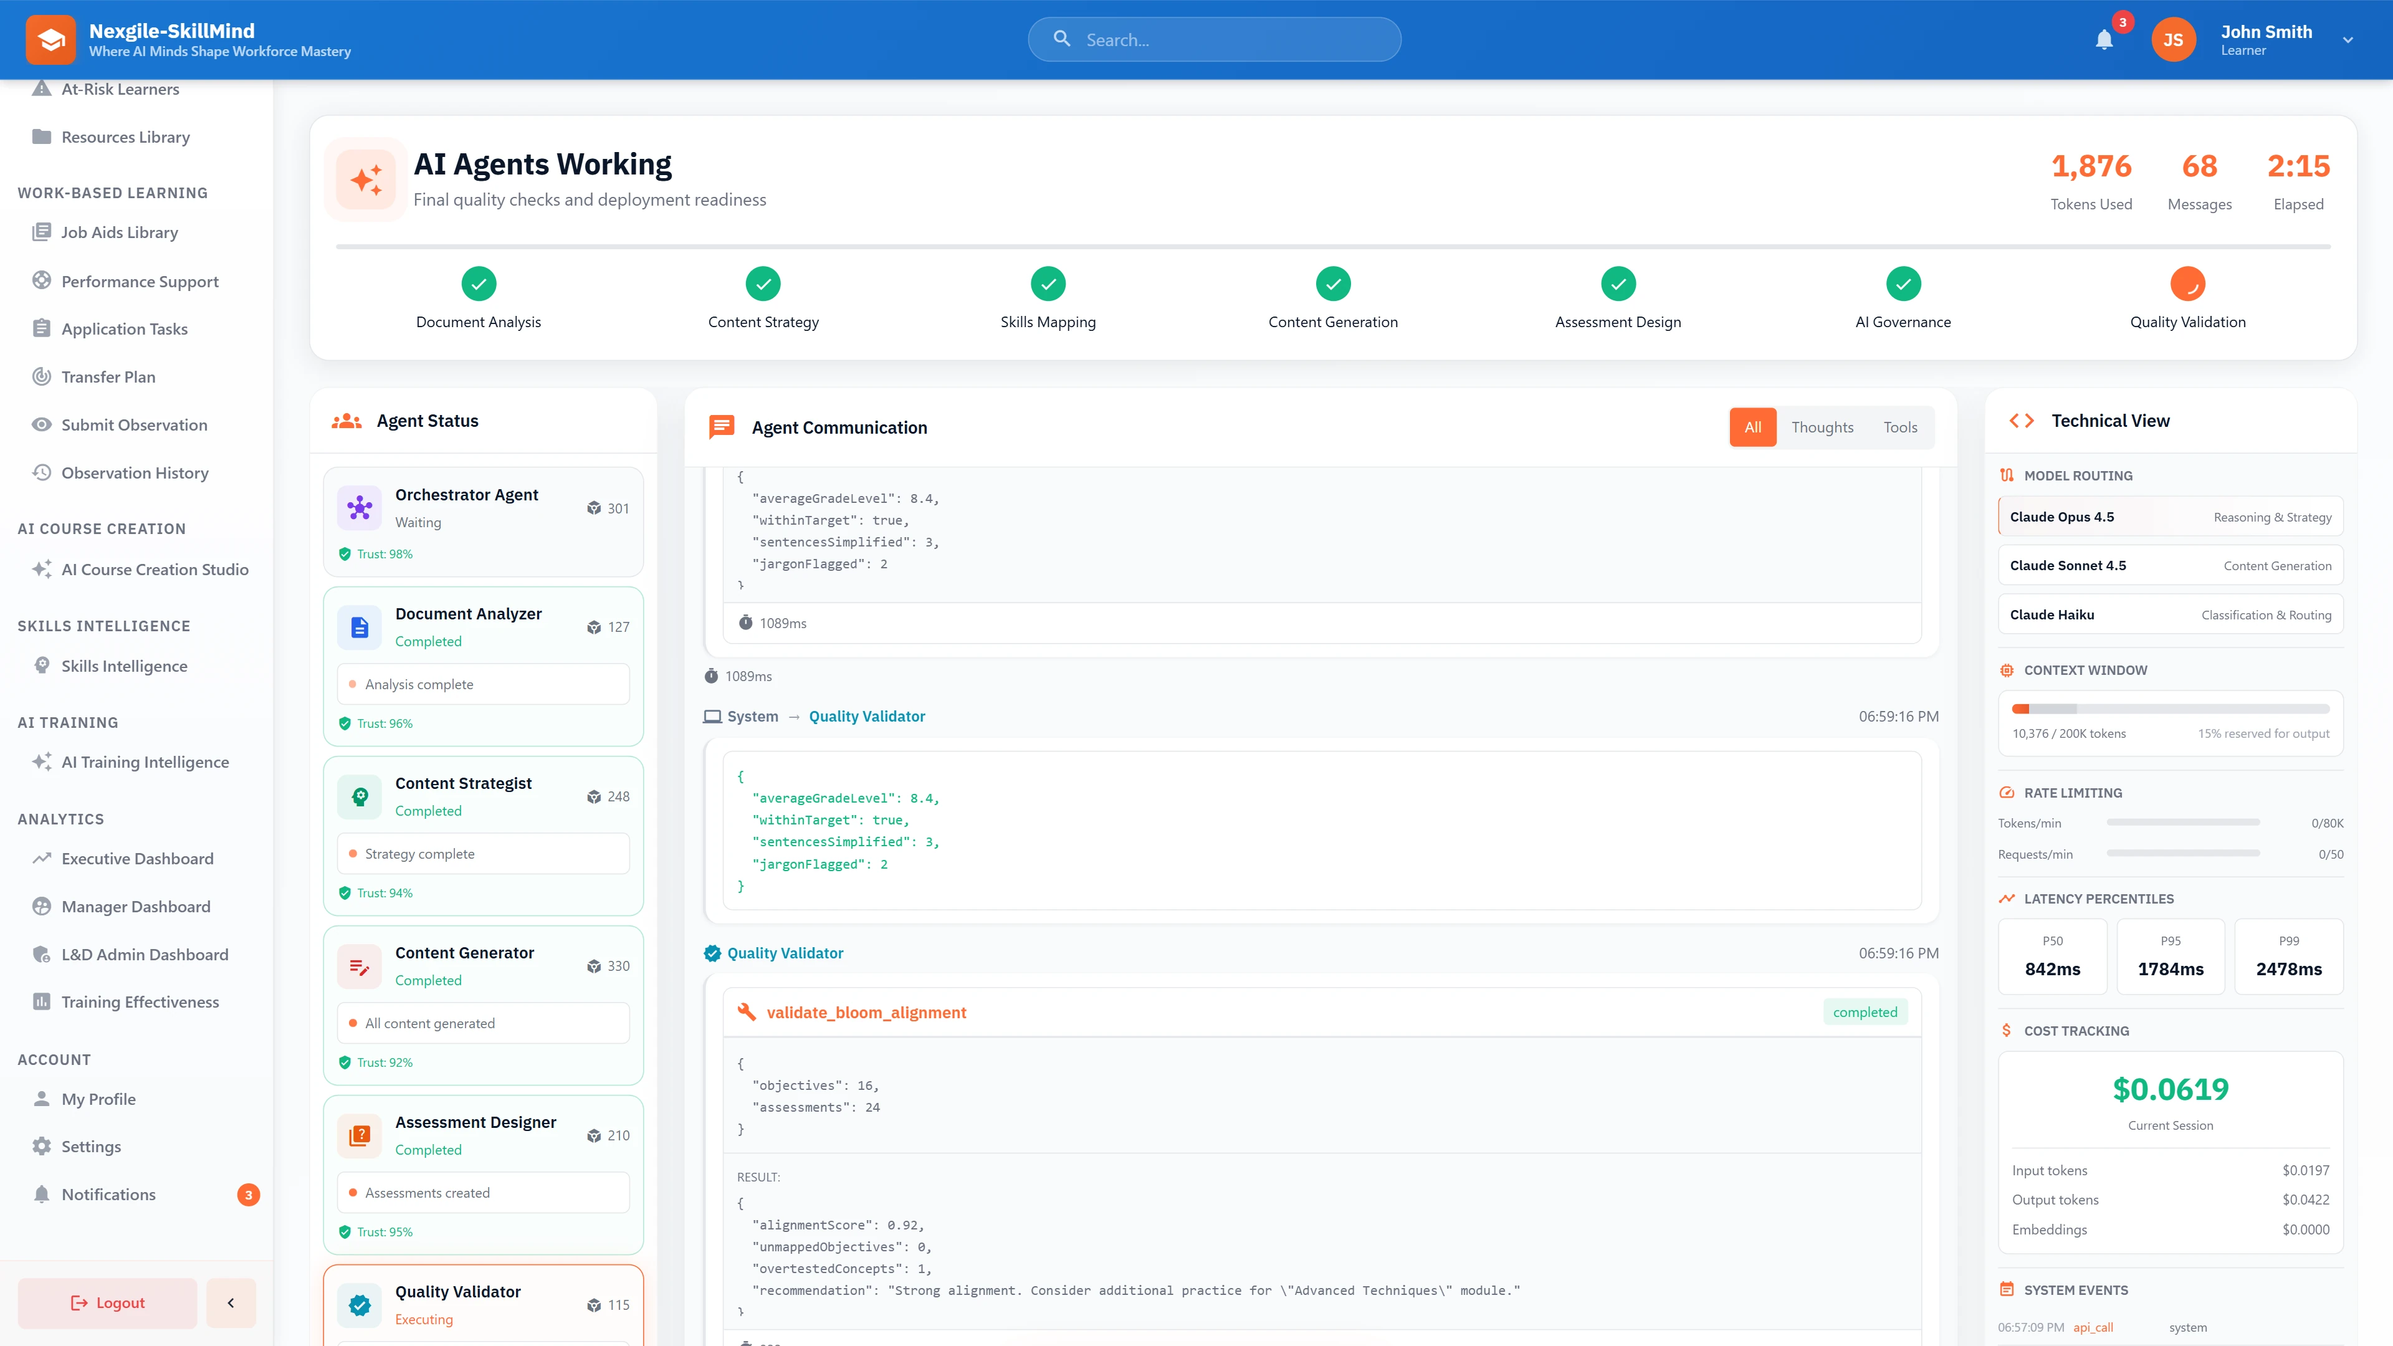Click the Document Analyzer agent icon
The height and width of the screenshot is (1346, 2393).
[358, 627]
